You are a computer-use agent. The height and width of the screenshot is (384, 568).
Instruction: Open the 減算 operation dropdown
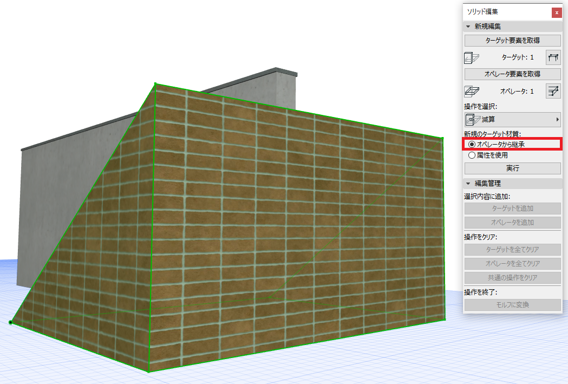513,120
